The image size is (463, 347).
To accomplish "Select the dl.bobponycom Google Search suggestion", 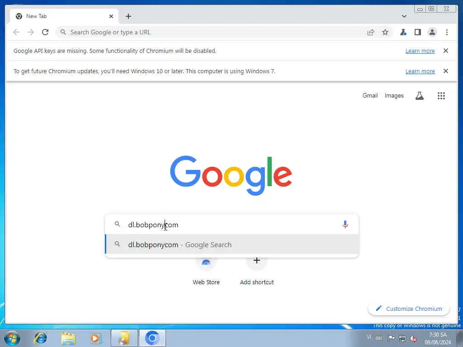I will (232, 244).
